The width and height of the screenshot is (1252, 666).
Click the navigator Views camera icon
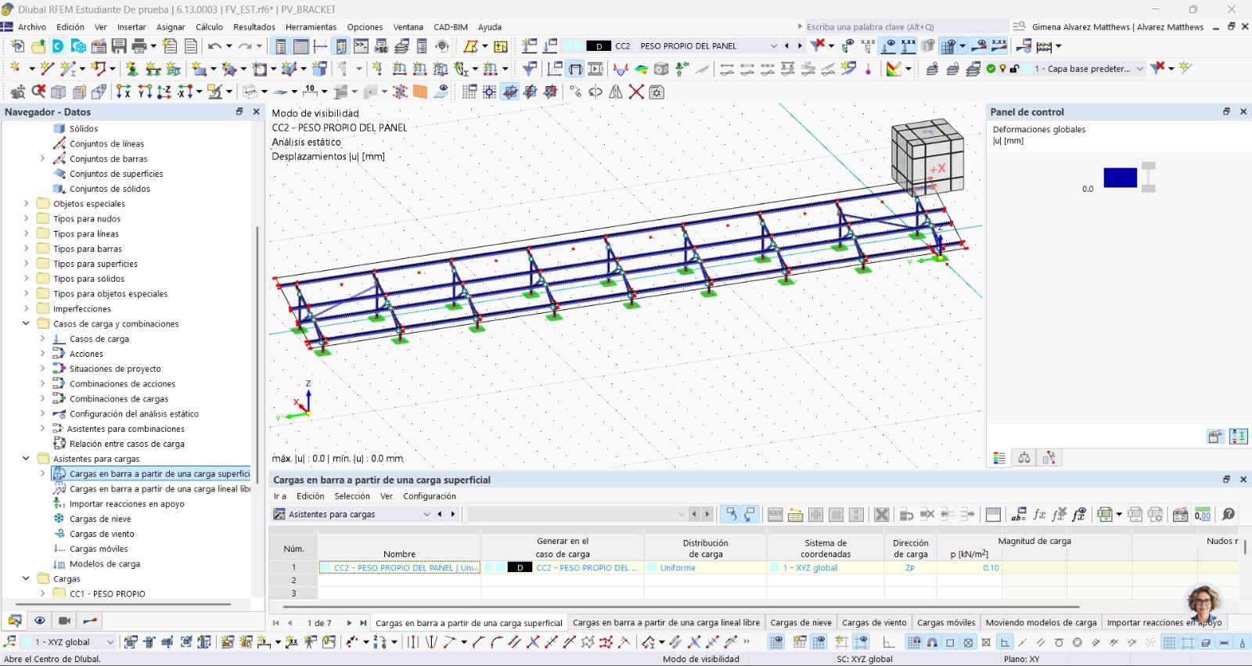coord(64,621)
